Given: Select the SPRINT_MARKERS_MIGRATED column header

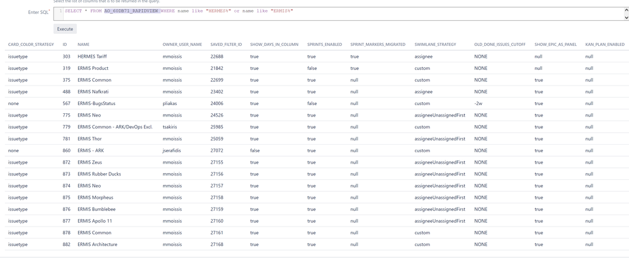Looking at the screenshot, I should pos(378,45).
